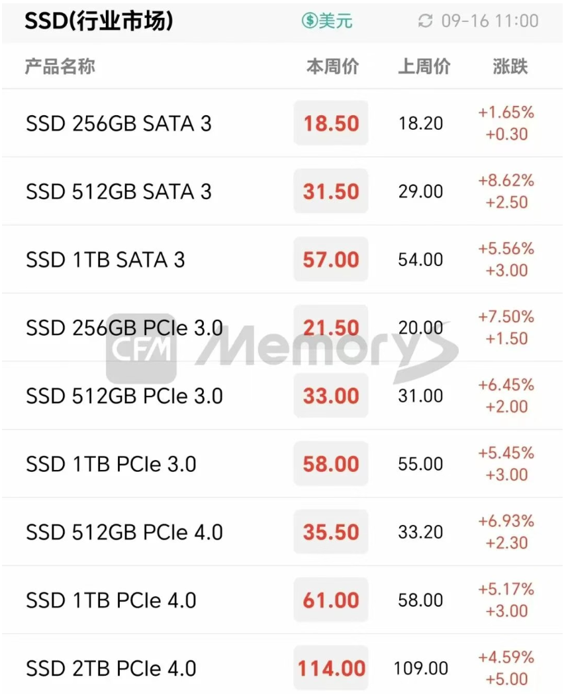This screenshot has height=695, width=566.
Task: Select the SSD 512GB PCIe 3.0 row
Action: click(x=124, y=396)
